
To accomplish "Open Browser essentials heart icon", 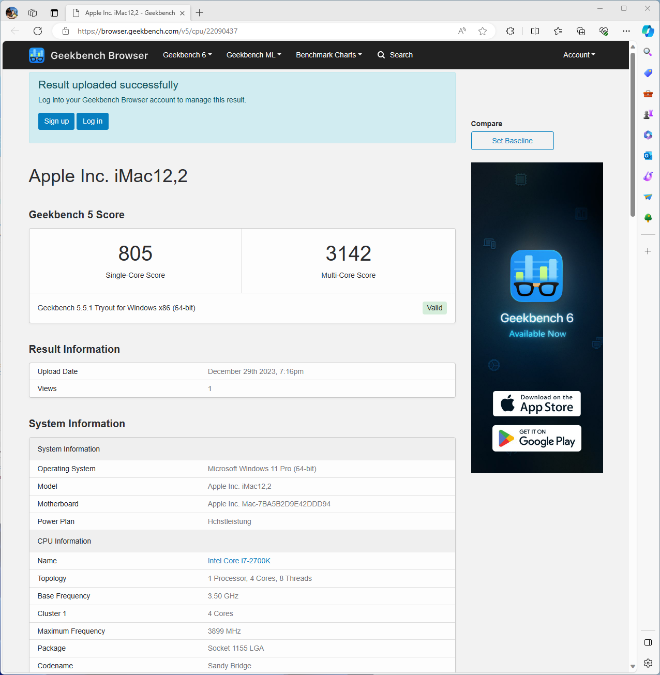I will (x=604, y=31).
